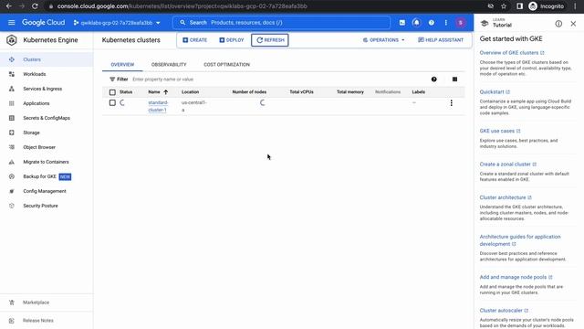This screenshot has width=584, height=329.
Task: Open Secrets & ConfigMaps page
Action: (x=47, y=118)
